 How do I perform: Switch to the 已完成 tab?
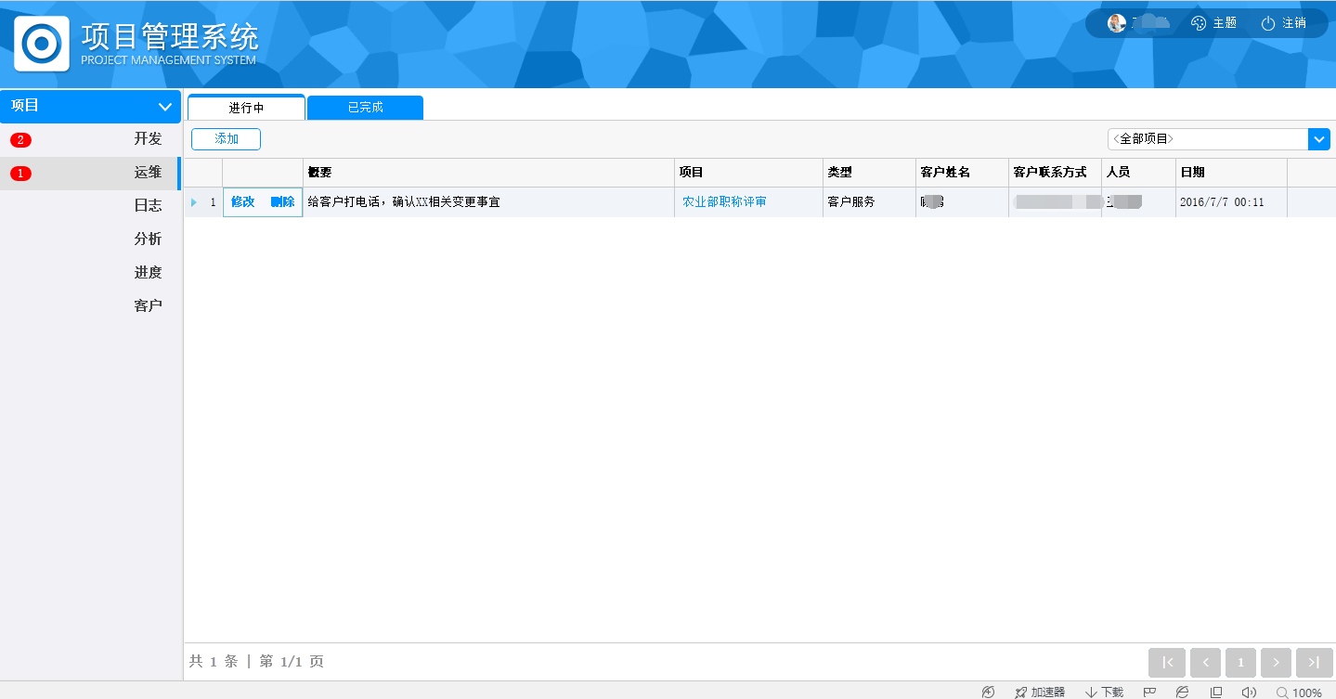pos(365,108)
